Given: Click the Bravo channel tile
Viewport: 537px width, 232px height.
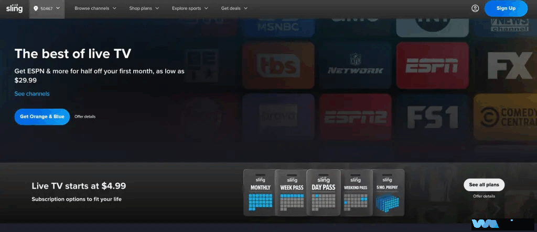Looking at the screenshot, I should tap(278, 117).
